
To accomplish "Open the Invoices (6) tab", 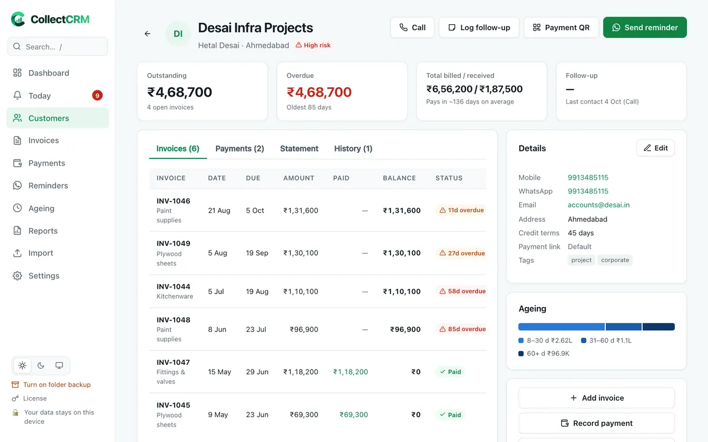I will 178,149.
